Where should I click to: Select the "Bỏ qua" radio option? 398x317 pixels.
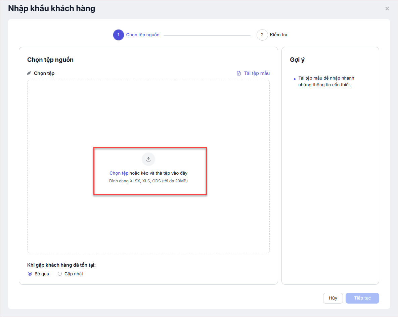point(30,274)
